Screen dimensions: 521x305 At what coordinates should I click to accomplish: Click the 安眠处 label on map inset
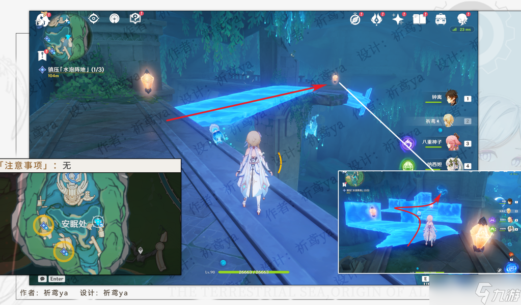pos(74,224)
